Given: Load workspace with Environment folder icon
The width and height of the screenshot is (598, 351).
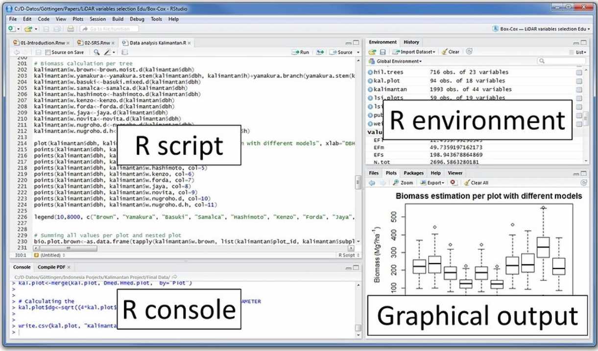Looking at the screenshot, I should 372,51.
